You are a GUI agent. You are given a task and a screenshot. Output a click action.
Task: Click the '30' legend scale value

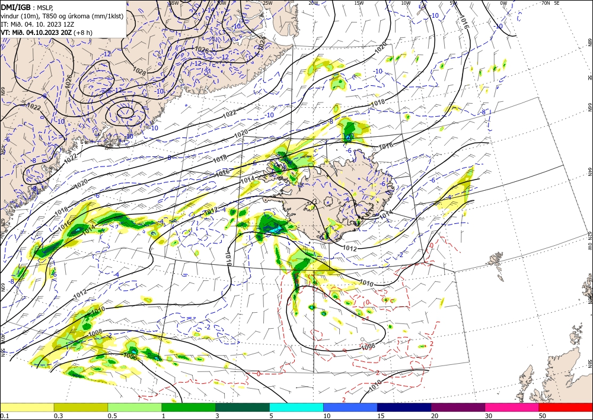tap(489, 416)
